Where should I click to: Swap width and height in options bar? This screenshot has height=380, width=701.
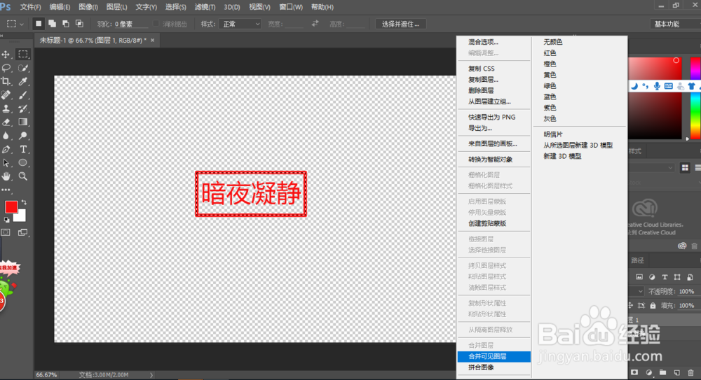[315, 24]
